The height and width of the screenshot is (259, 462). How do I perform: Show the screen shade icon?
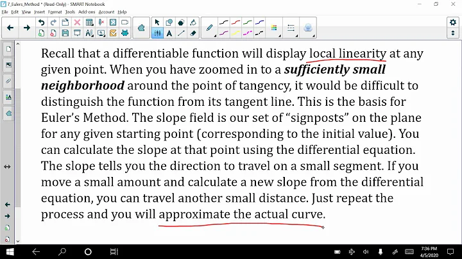77,33
